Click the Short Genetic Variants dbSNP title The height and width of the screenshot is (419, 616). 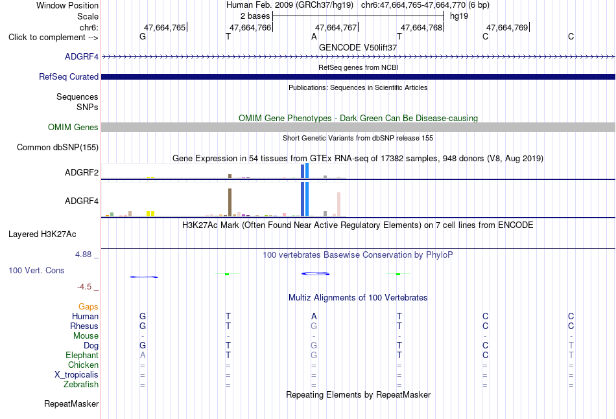(358, 138)
